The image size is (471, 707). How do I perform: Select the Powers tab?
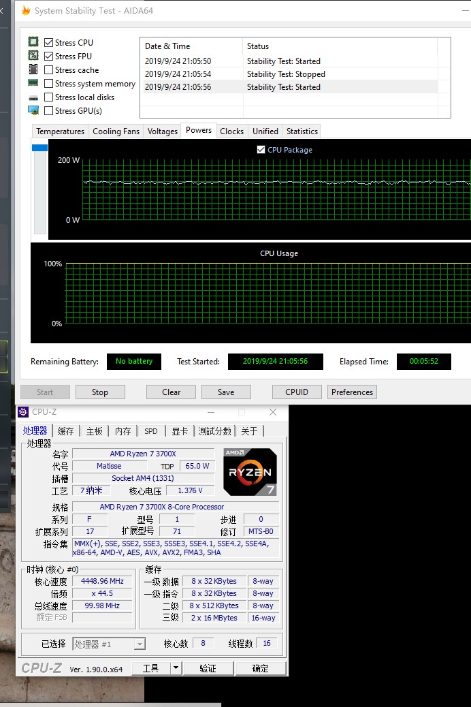tap(198, 130)
